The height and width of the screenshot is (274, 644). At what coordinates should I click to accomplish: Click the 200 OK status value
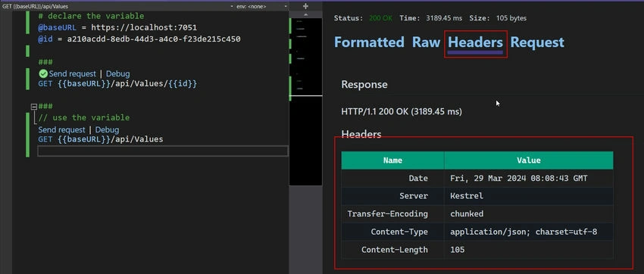coord(381,18)
